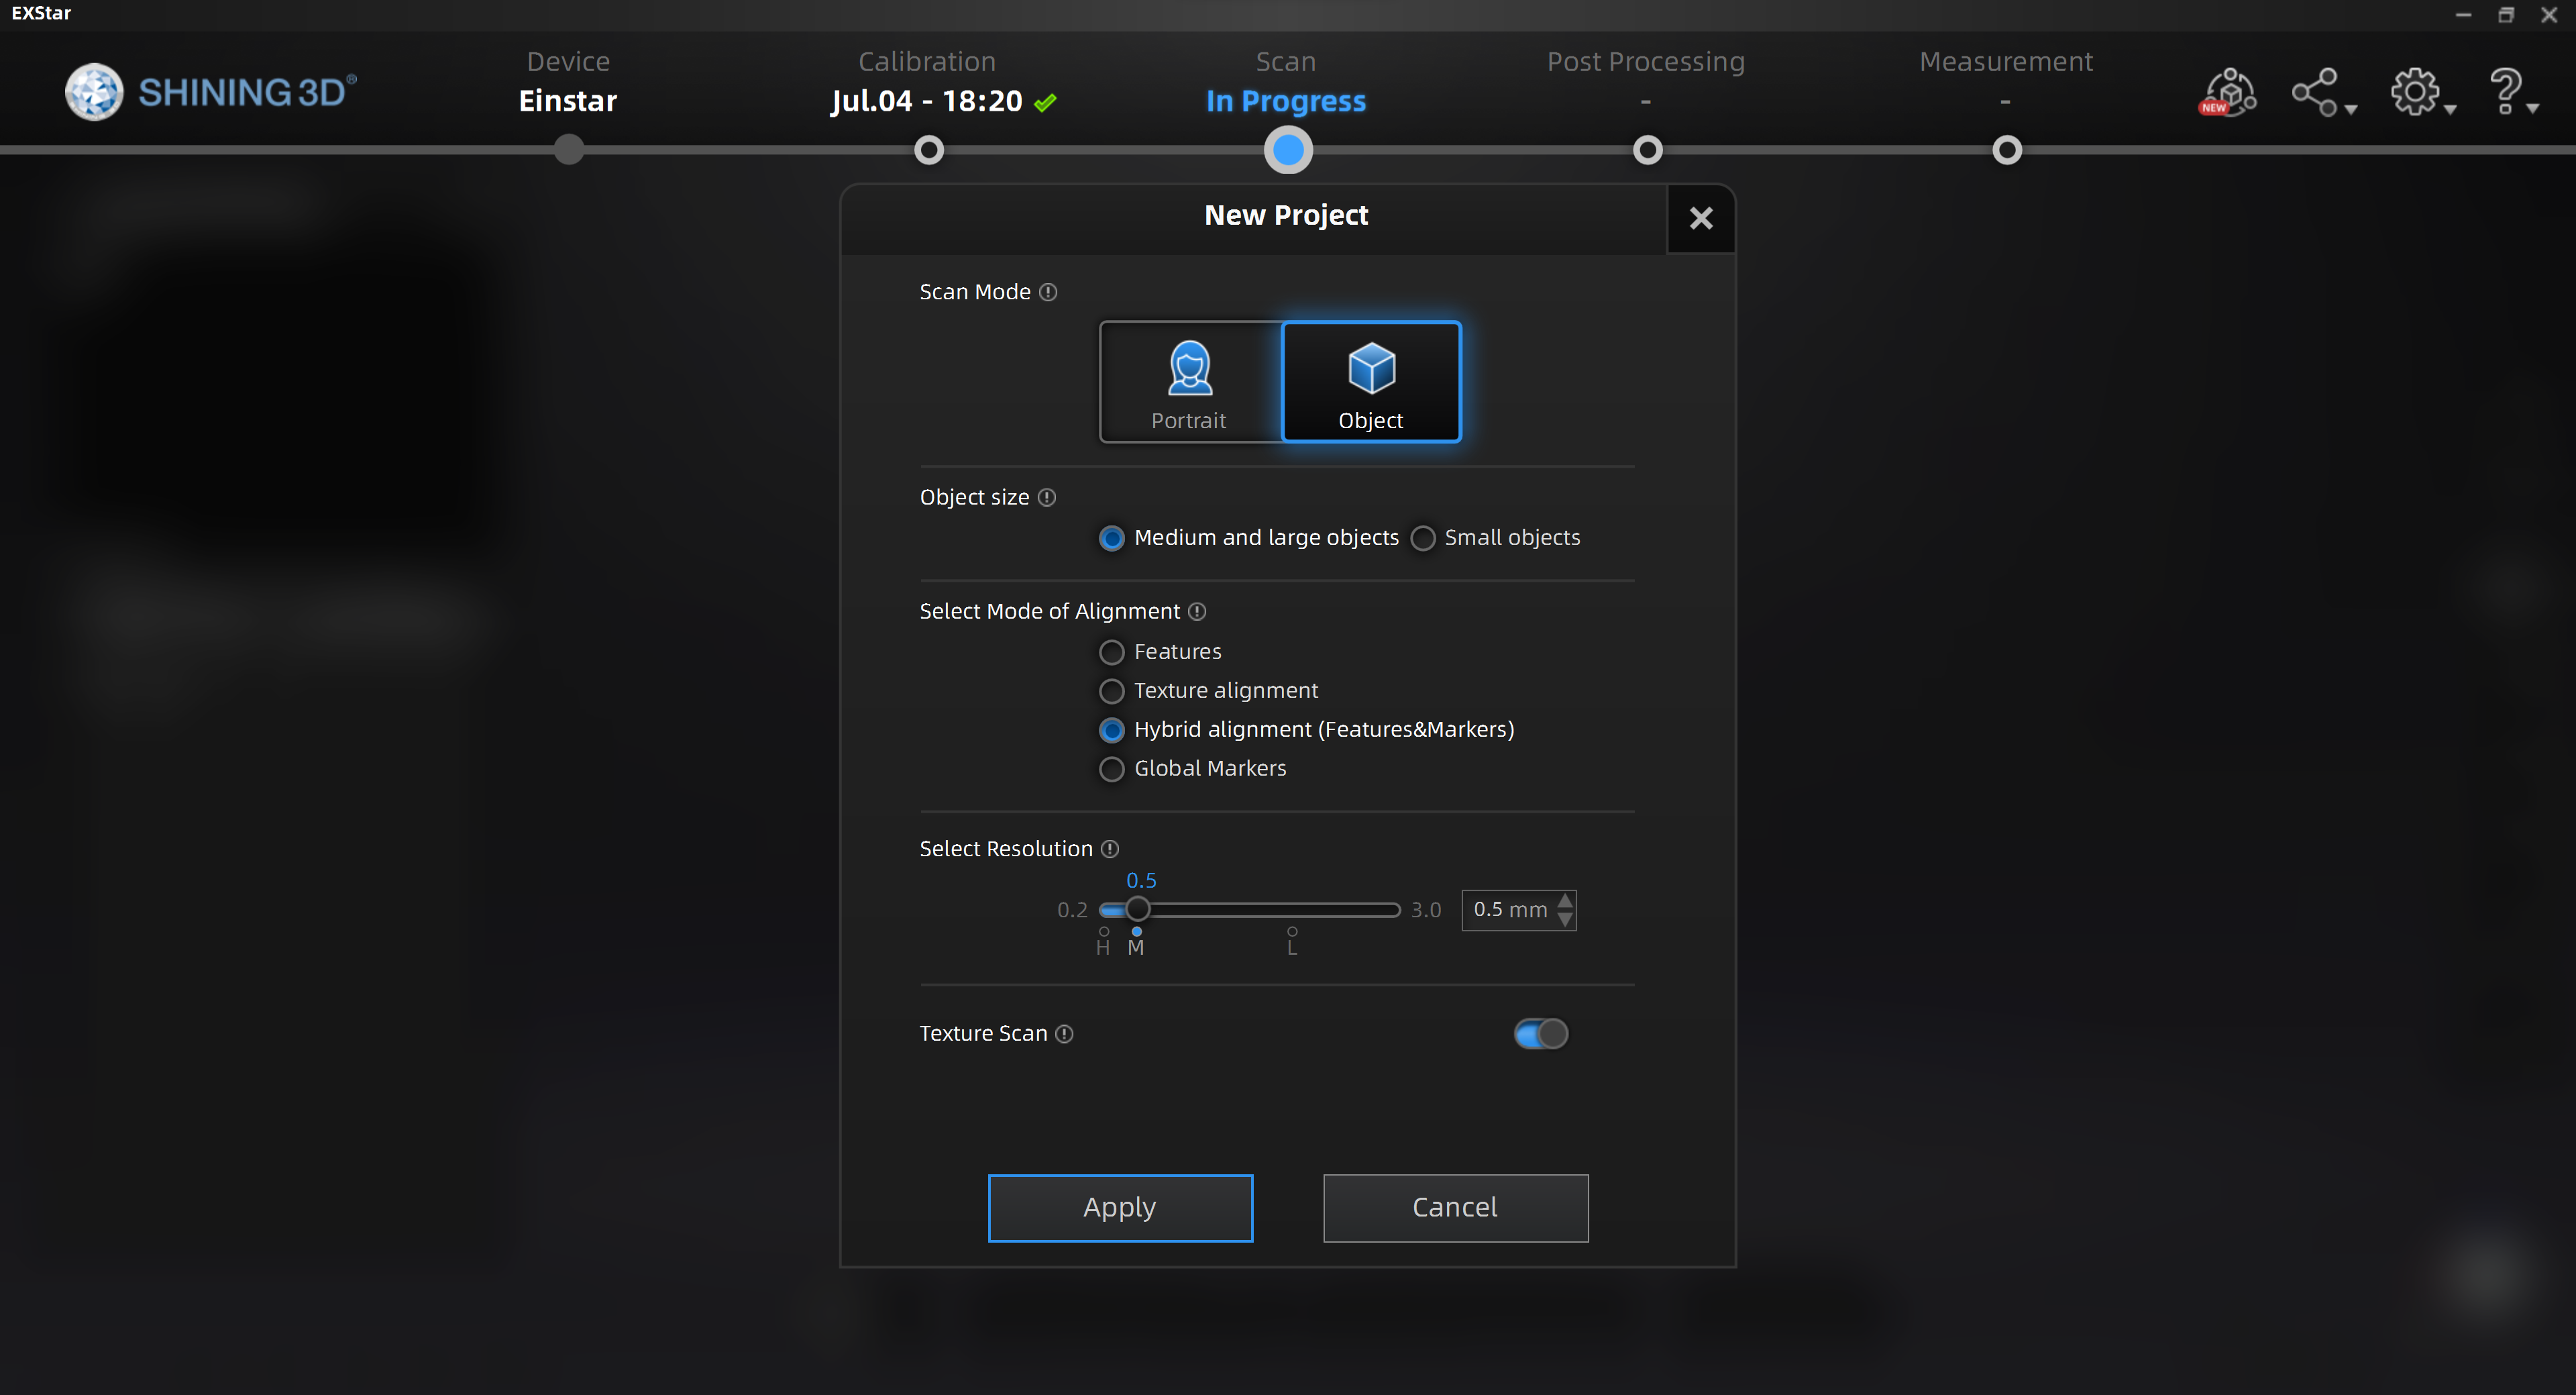
Task: Click the Scan Mode info icon
Action: click(x=1048, y=292)
